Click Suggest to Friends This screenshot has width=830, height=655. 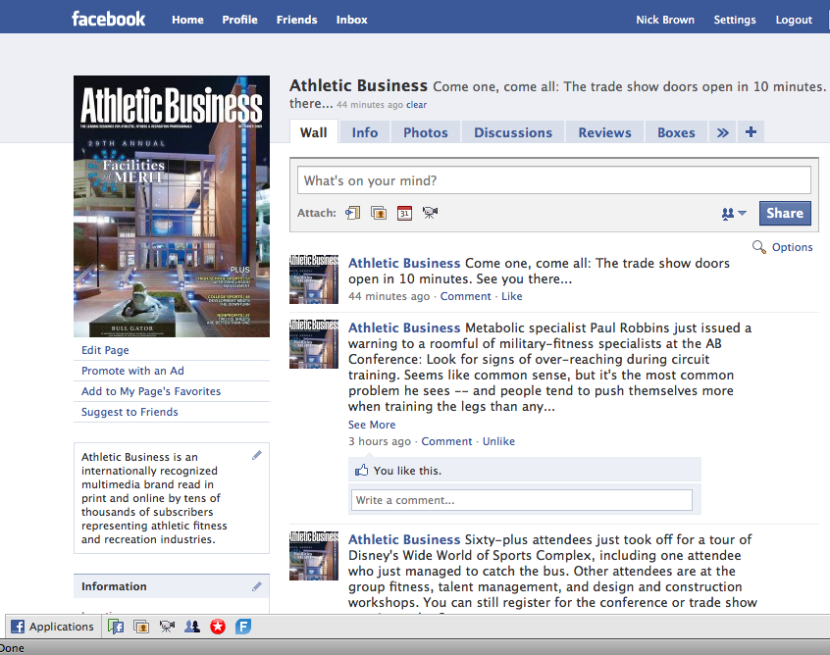coord(130,412)
